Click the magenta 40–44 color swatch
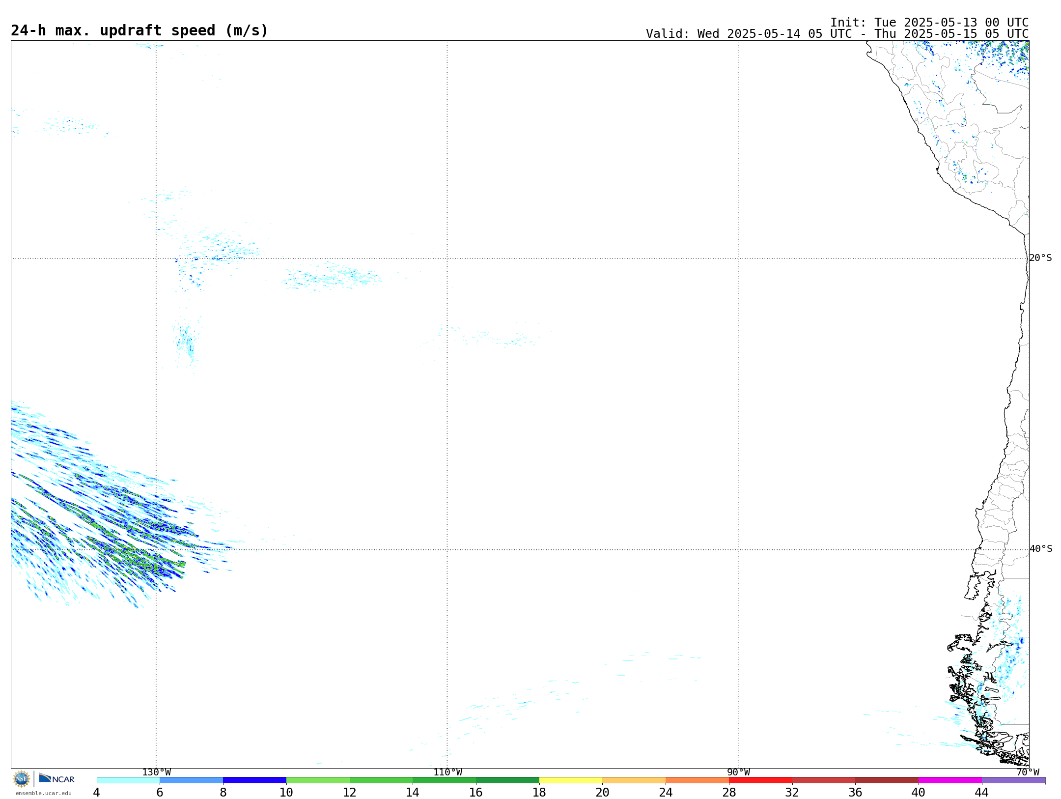The width and height of the screenshot is (1061, 799). (x=950, y=780)
